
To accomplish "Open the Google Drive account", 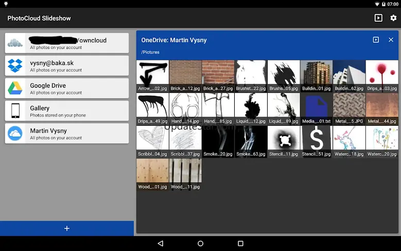I will (67, 88).
